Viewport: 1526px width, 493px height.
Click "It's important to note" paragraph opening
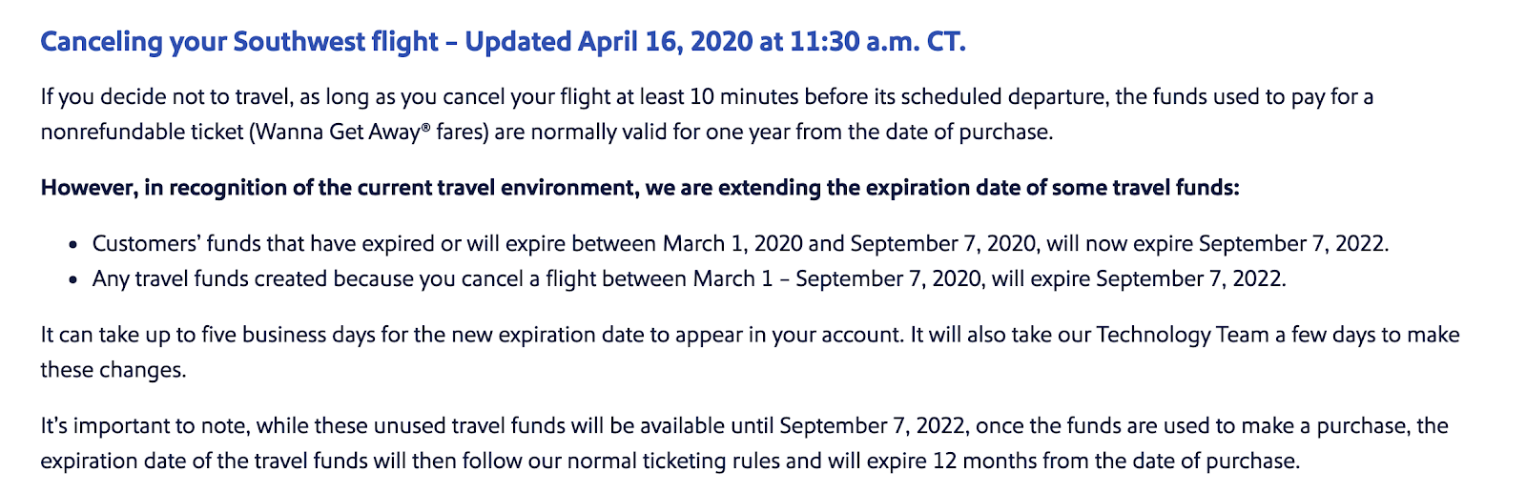click(143, 425)
